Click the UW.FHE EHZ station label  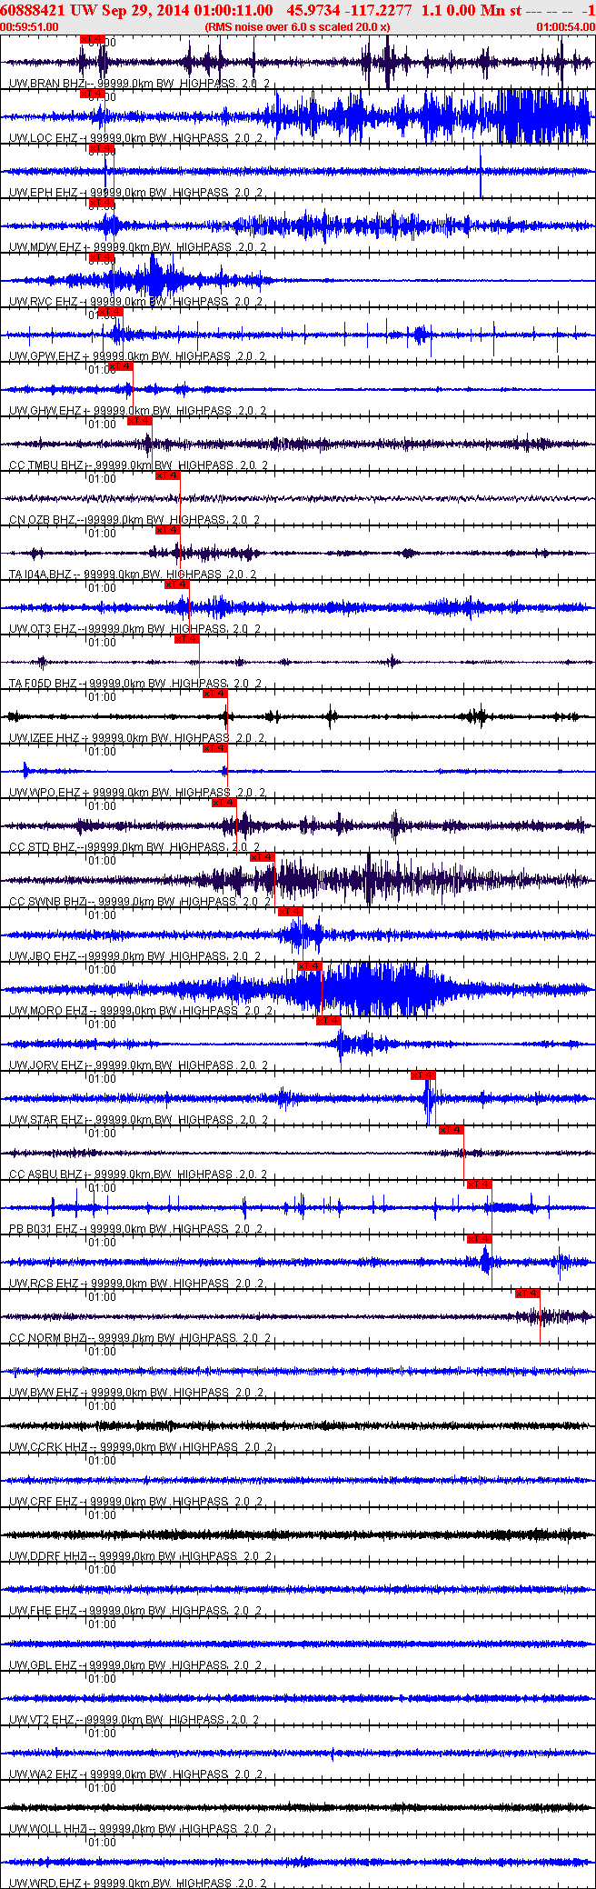click(43, 1611)
